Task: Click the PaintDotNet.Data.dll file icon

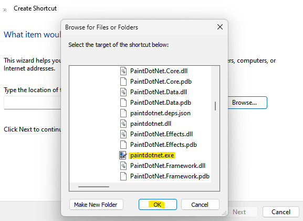Action: [x=123, y=92]
